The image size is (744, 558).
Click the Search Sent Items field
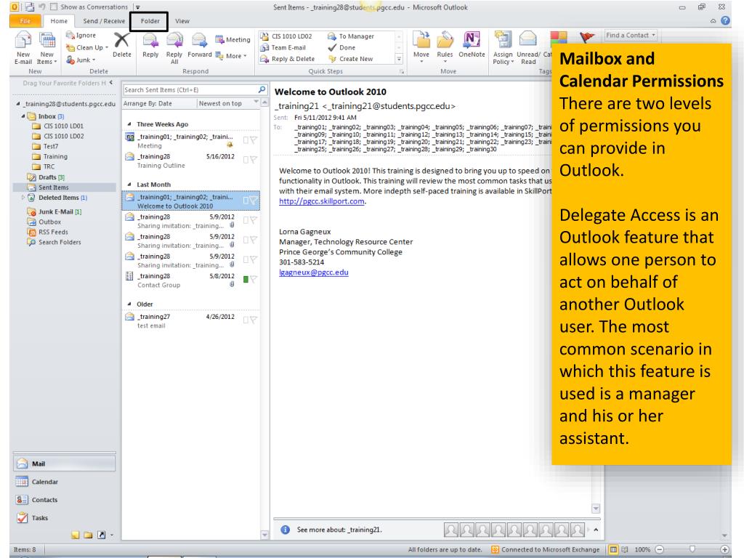[190, 89]
